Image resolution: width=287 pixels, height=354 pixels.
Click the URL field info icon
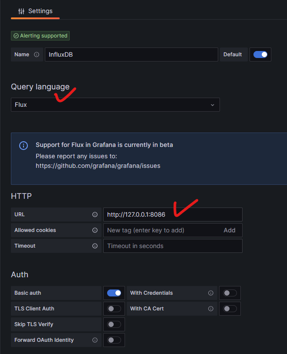(95, 214)
